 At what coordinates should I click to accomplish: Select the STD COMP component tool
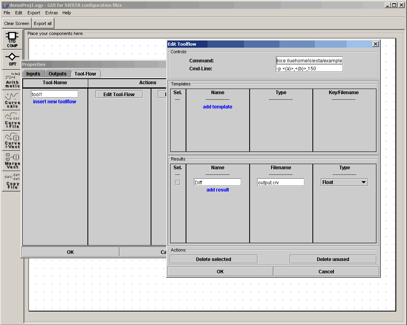(12, 39)
